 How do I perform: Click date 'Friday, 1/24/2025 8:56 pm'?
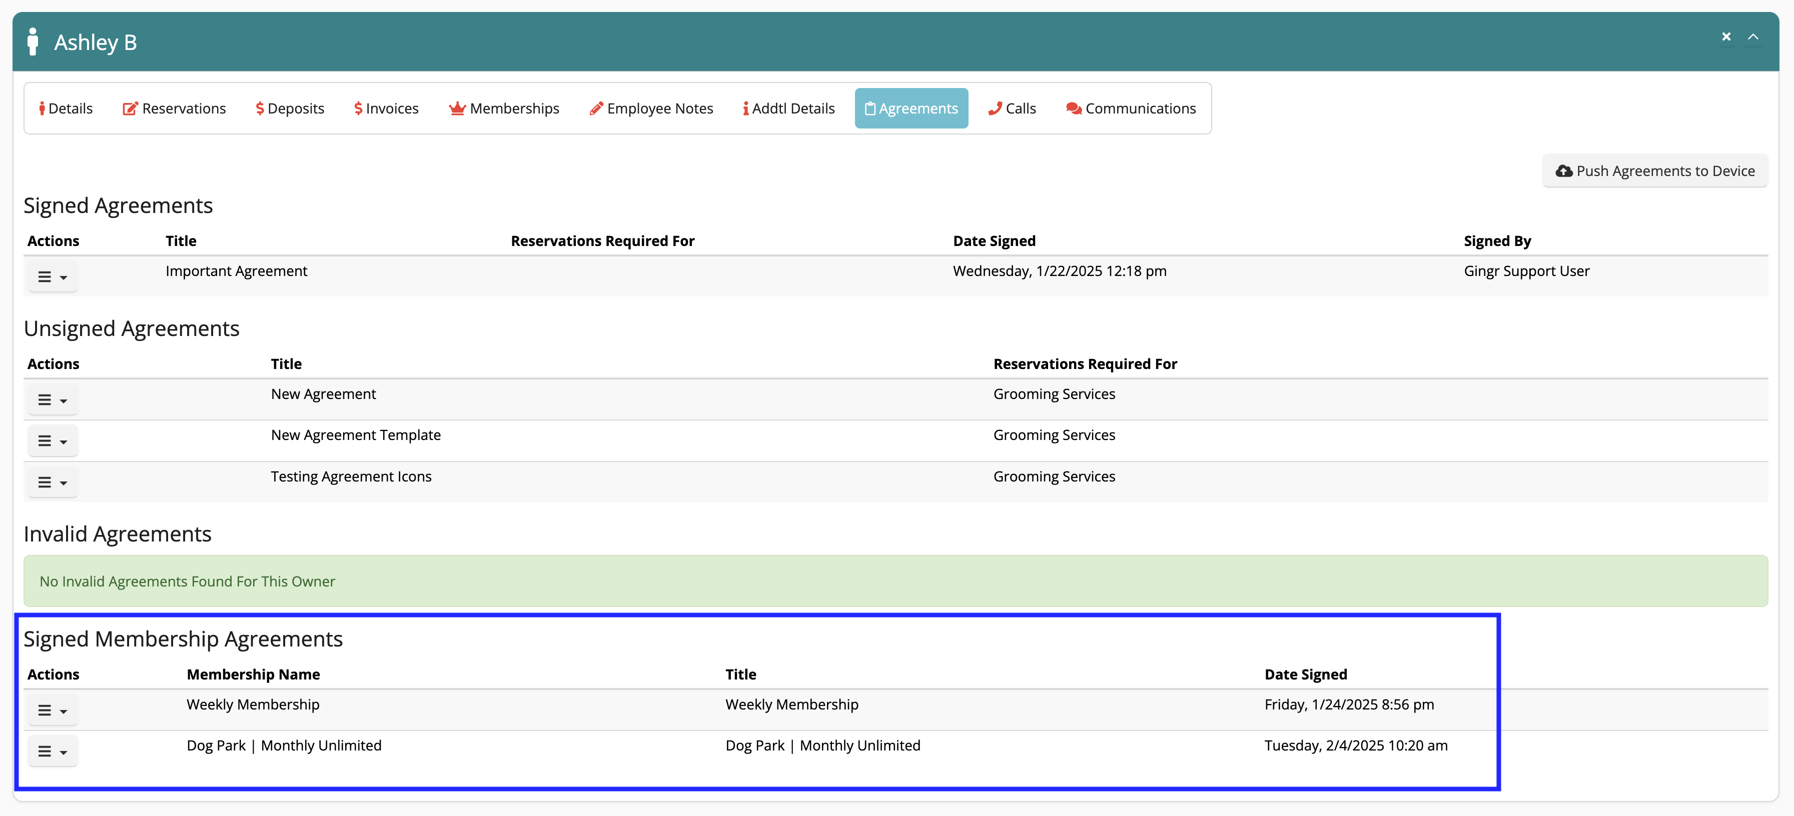pos(1349,704)
